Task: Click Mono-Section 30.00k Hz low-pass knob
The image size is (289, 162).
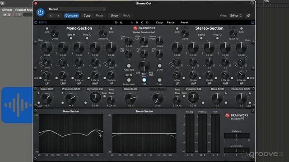Action: pos(103,34)
